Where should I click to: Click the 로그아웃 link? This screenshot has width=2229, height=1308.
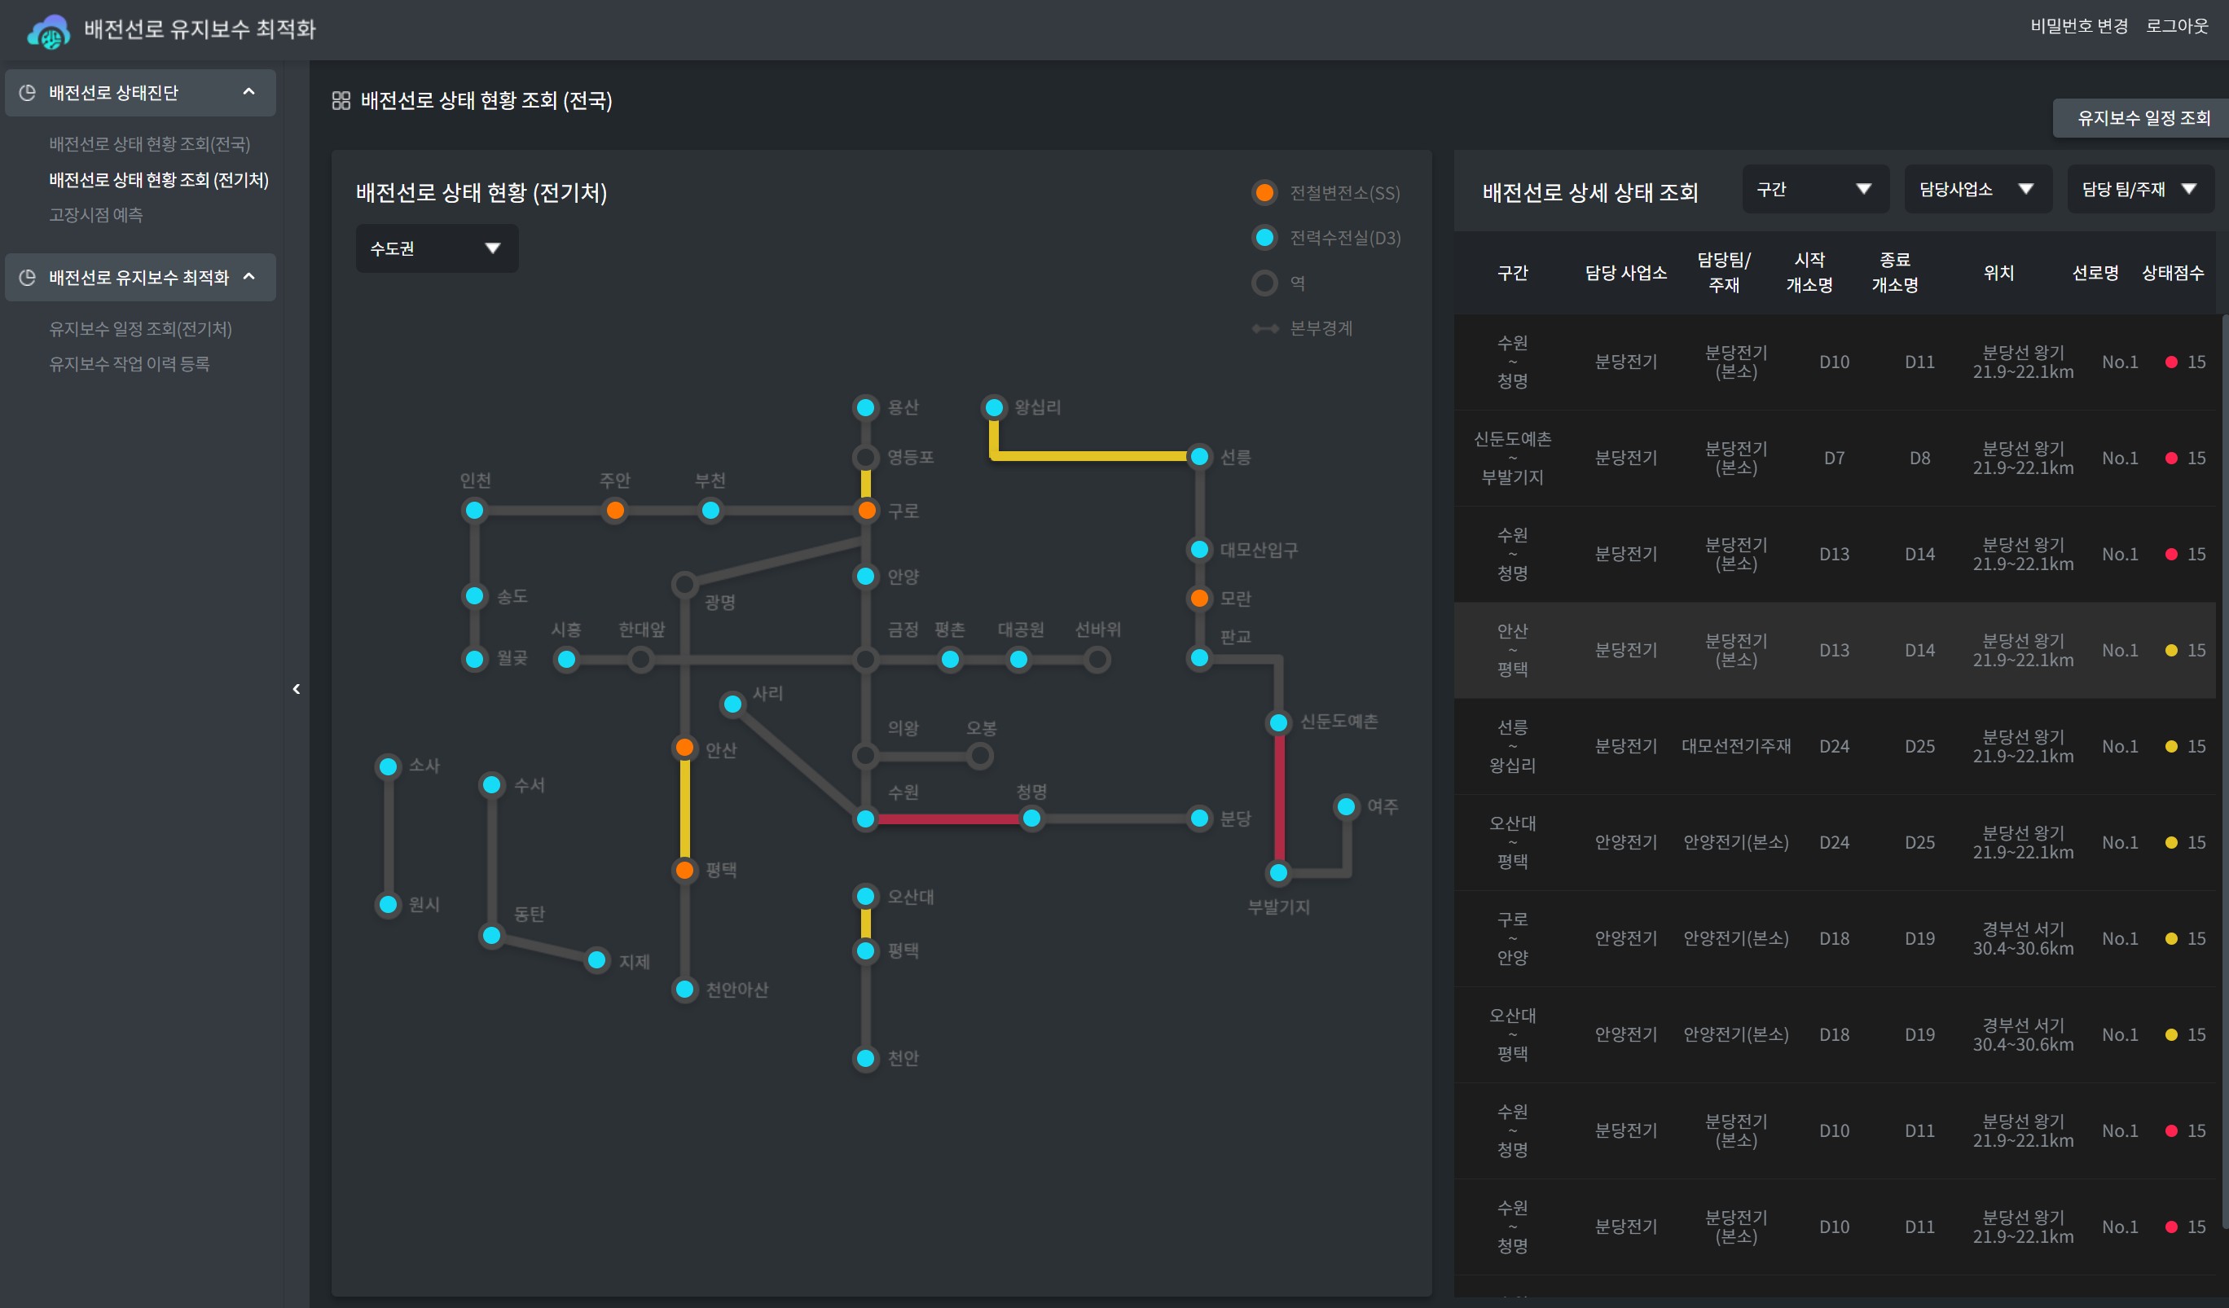point(2177,25)
